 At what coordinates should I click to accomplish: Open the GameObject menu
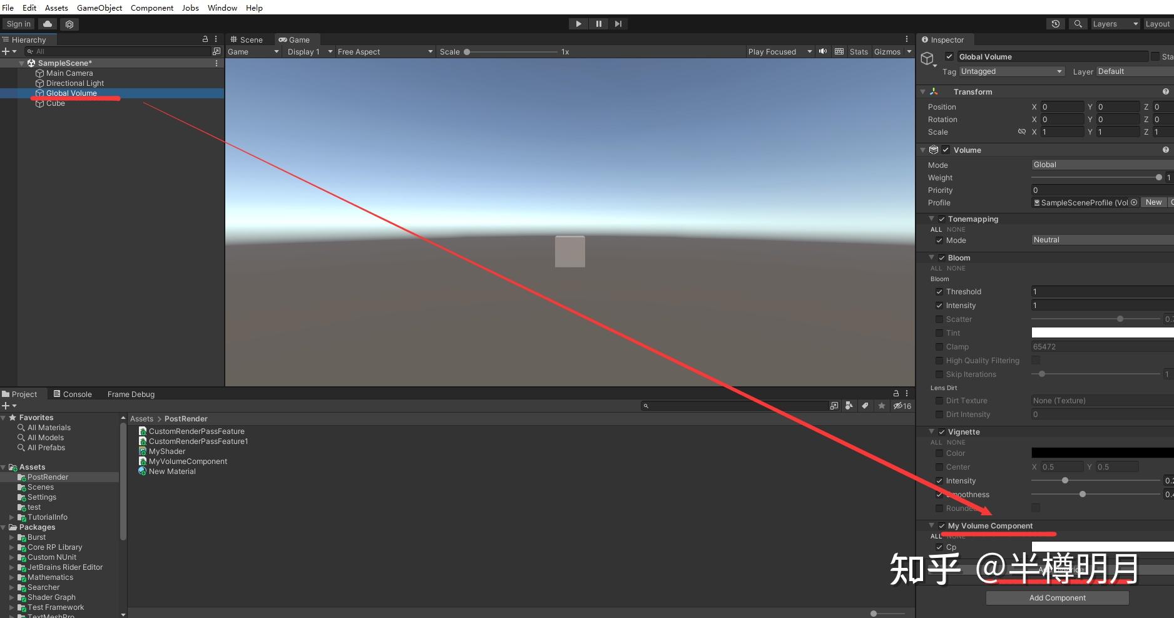tap(99, 8)
